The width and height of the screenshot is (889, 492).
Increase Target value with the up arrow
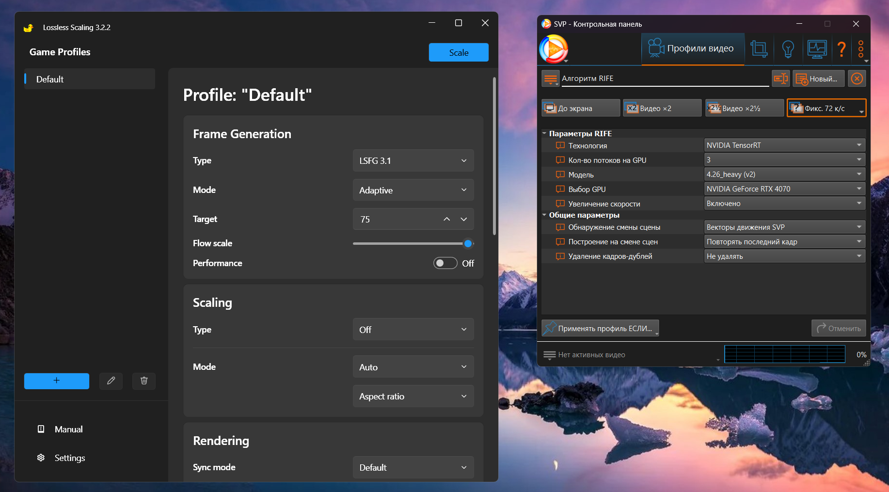coord(447,220)
